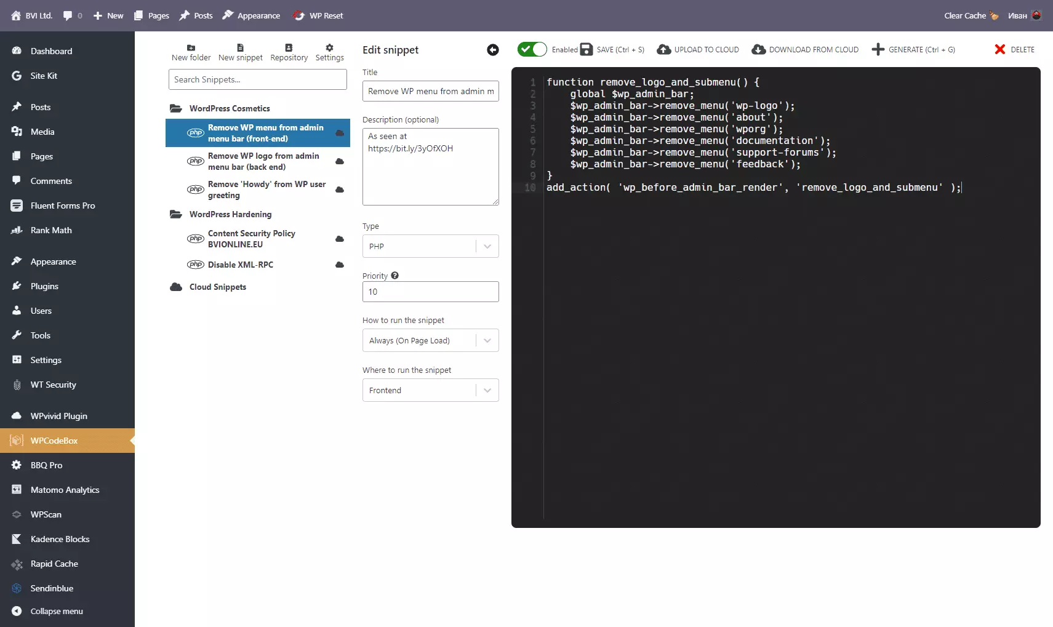
Task: Open Rank Math menu item
Action: pos(51,230)
